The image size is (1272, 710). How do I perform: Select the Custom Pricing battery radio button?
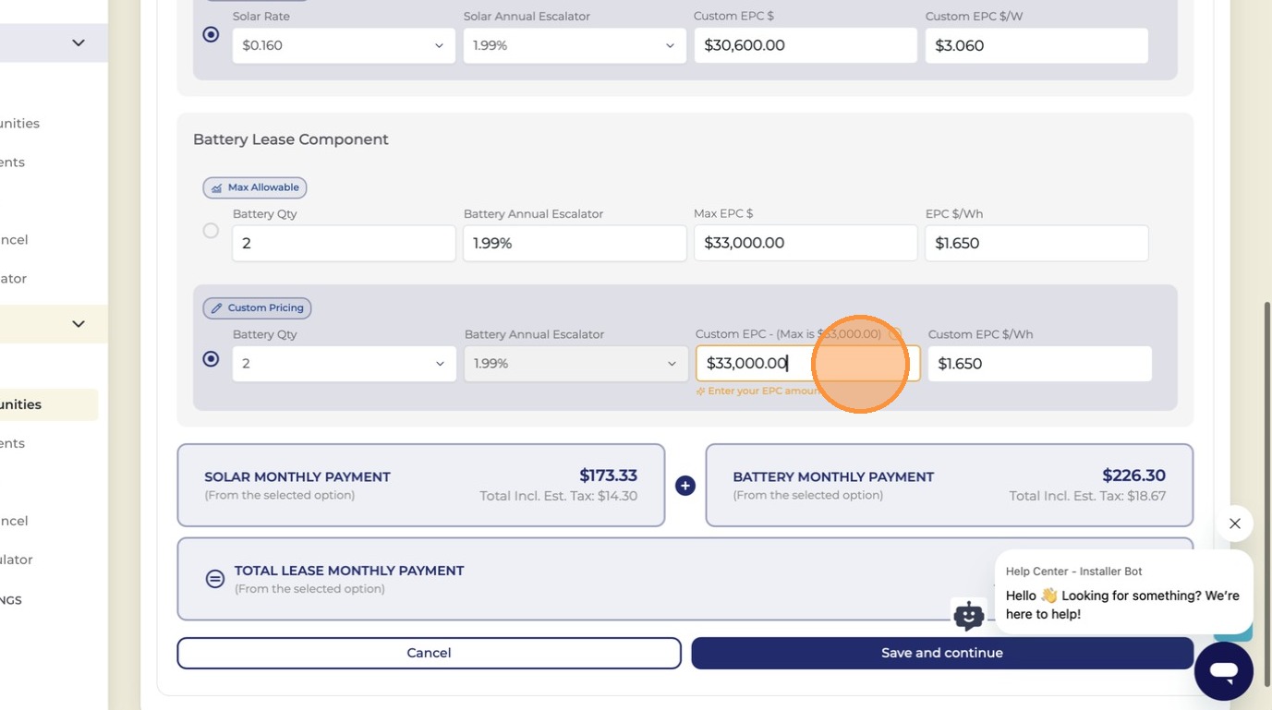pos(211,359)
